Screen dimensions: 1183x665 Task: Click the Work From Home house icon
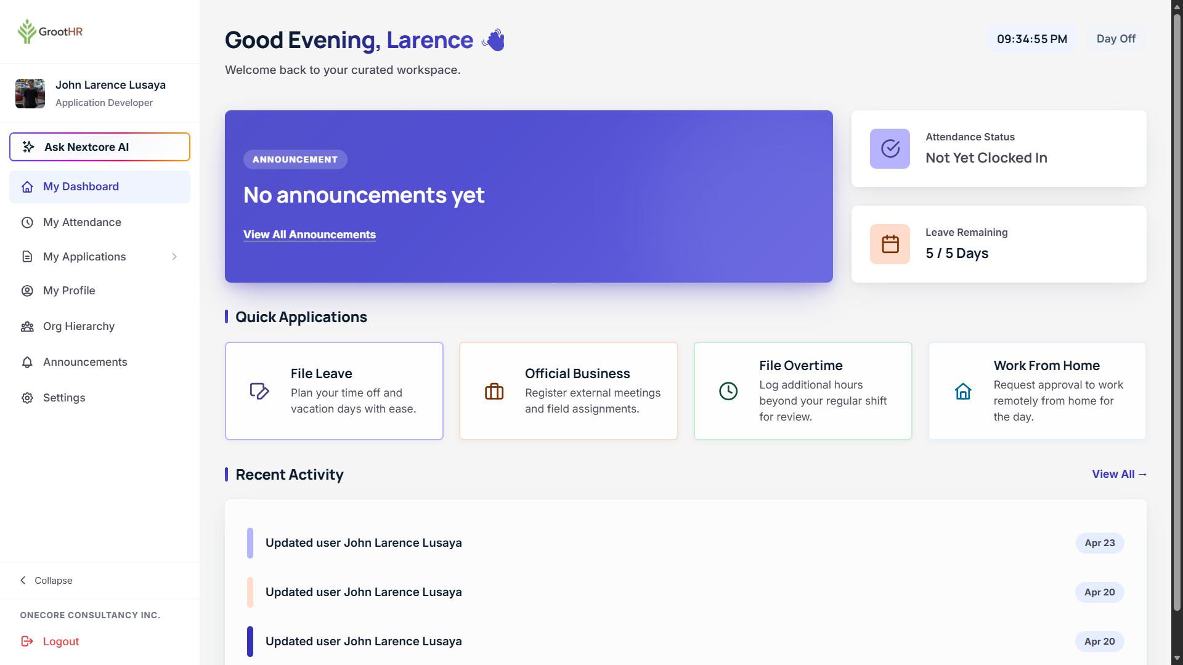[963, 391]
